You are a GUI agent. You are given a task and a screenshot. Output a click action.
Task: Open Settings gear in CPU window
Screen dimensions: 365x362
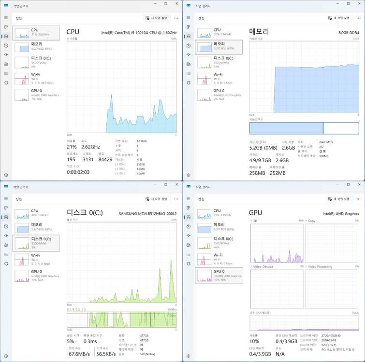6,175
